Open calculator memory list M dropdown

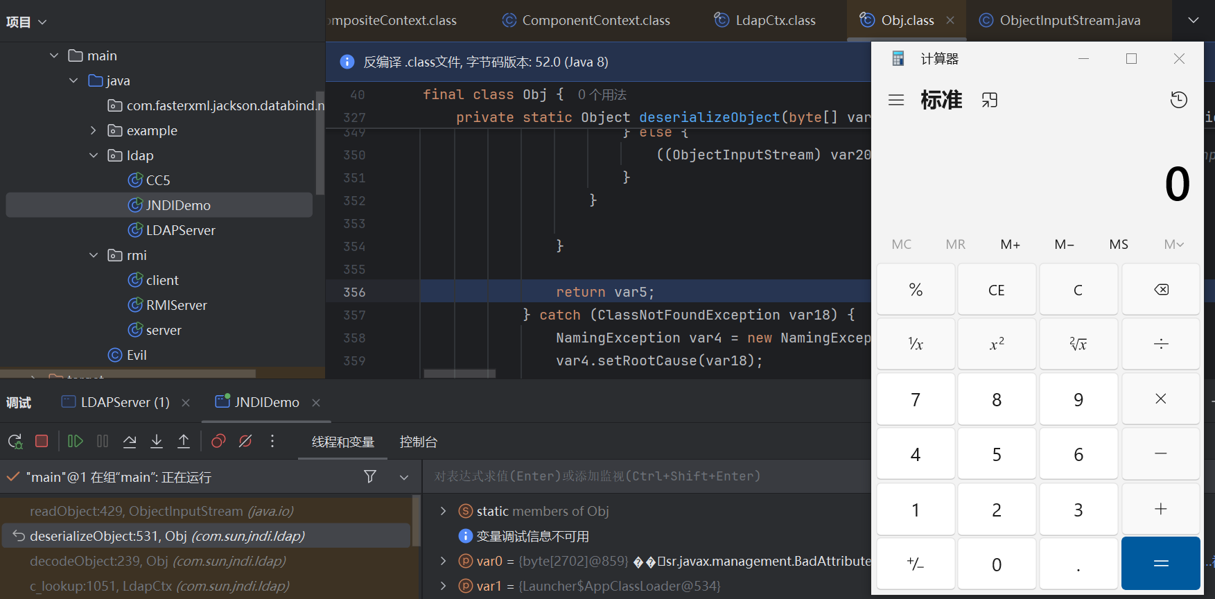click(1173, 244)
